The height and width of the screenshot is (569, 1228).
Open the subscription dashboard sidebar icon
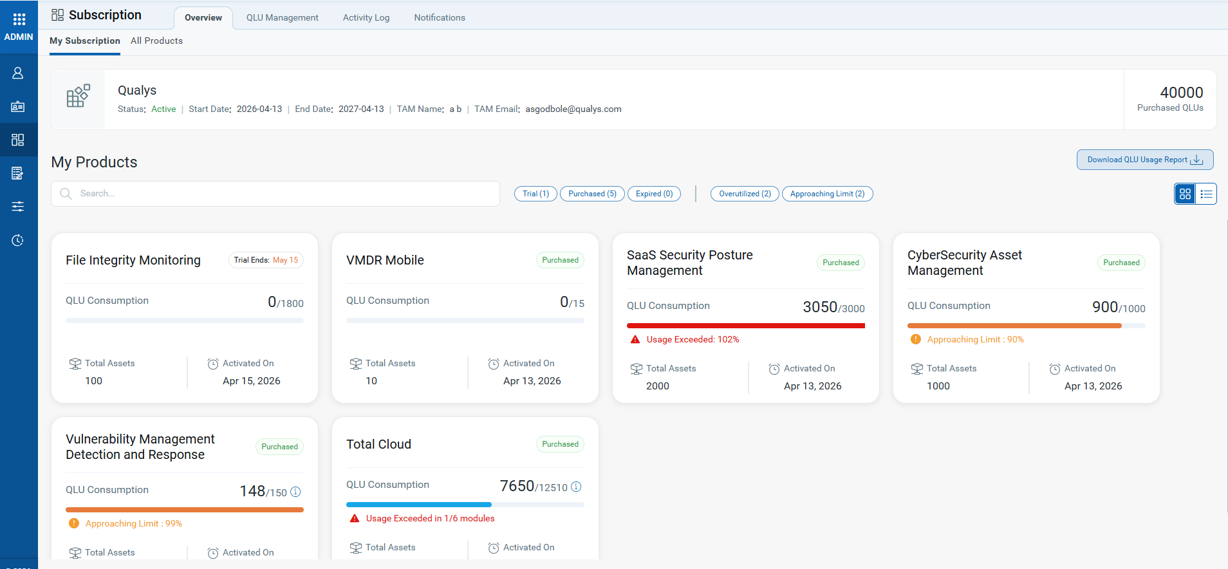click(18, 140)
